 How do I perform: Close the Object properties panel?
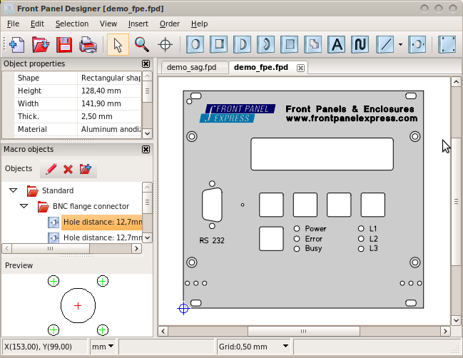(x=146, y=63)
